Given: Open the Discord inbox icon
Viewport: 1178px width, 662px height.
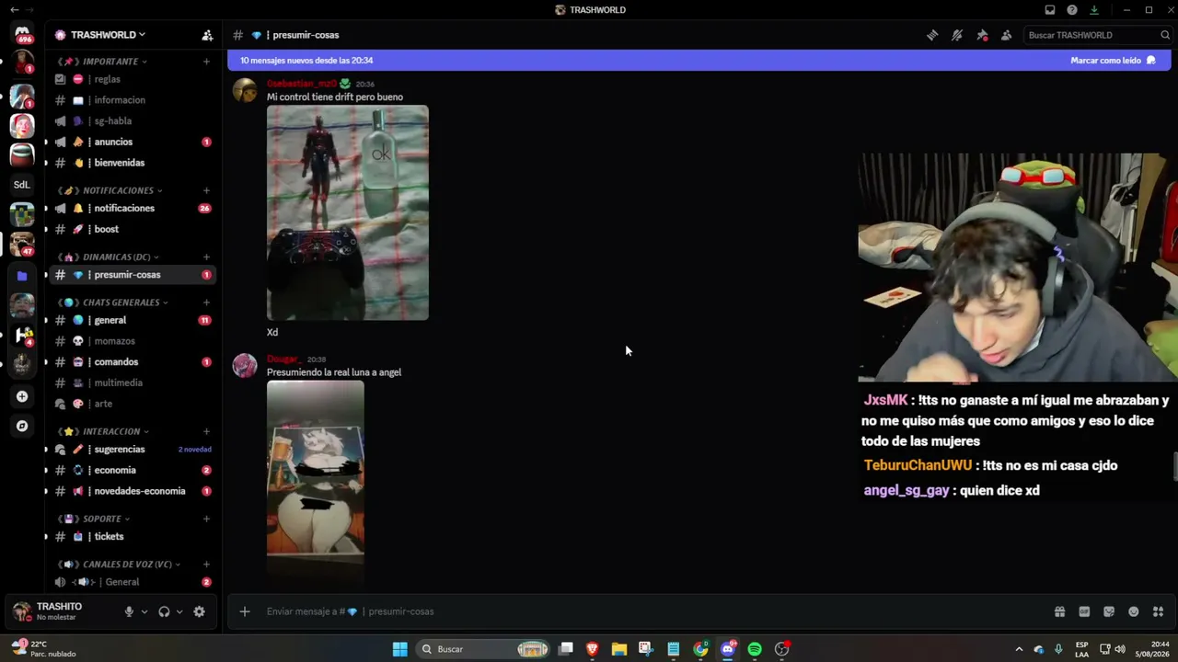Looking at the screenshot, I should coord(1050,10).
